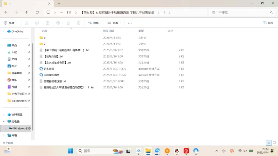Click the Back navigation arrow

[6, 12]
